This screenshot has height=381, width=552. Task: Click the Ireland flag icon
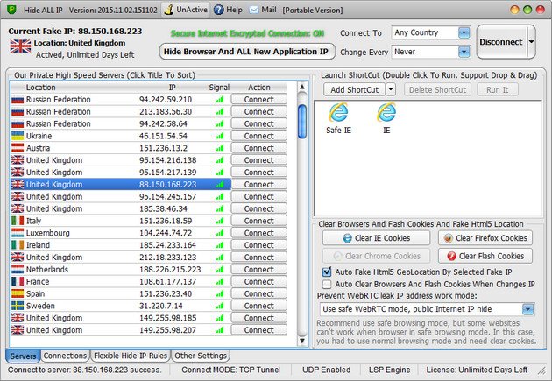tap(18, 245)
